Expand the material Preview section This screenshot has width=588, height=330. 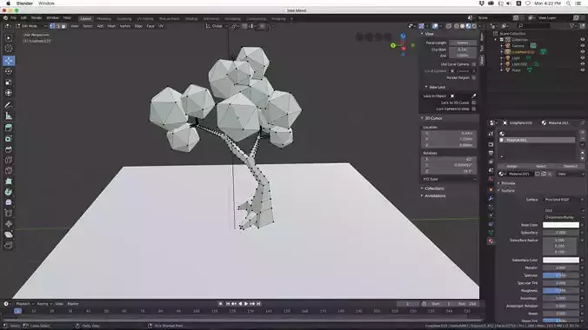pyautogui.click(x=508, y=183)
